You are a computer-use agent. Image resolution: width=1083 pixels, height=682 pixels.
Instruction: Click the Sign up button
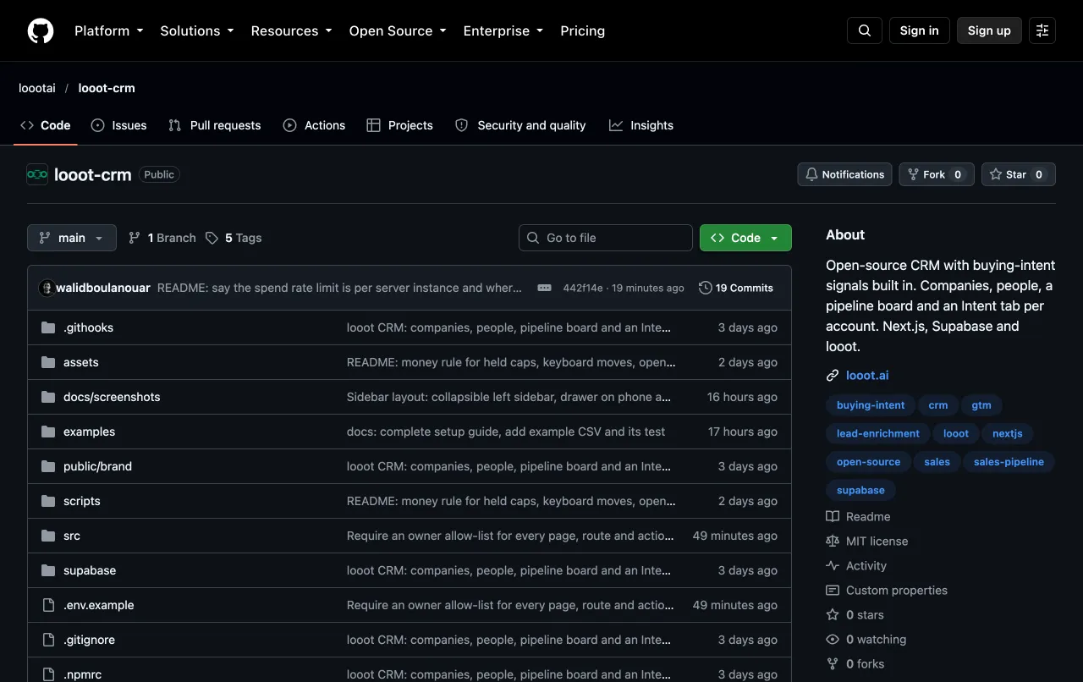(x=989, y=30)
